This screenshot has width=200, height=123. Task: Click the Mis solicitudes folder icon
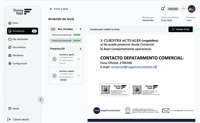click(x=10, y=39)
